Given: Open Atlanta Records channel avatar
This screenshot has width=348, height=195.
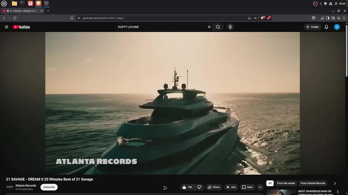Looking at the screenshot, I should (x=10, y=187).
